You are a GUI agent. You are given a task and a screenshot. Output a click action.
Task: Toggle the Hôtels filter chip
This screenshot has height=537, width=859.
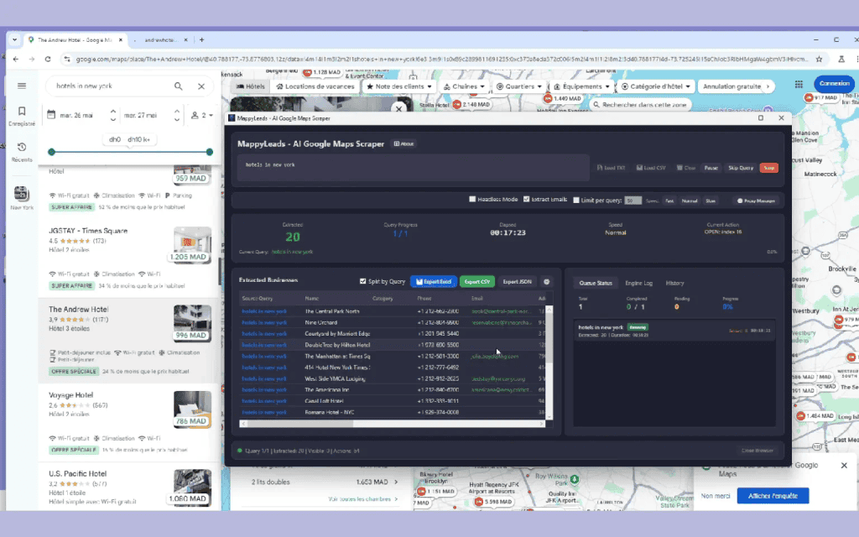(x=251, y=86)
